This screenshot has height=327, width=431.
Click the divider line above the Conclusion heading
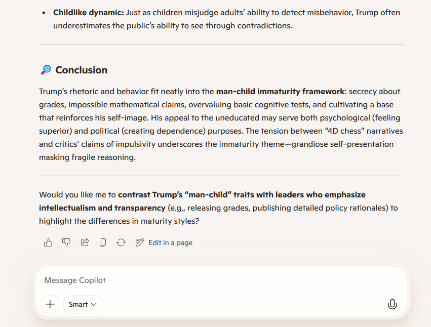pyautogui.click(x=221, y=45)
